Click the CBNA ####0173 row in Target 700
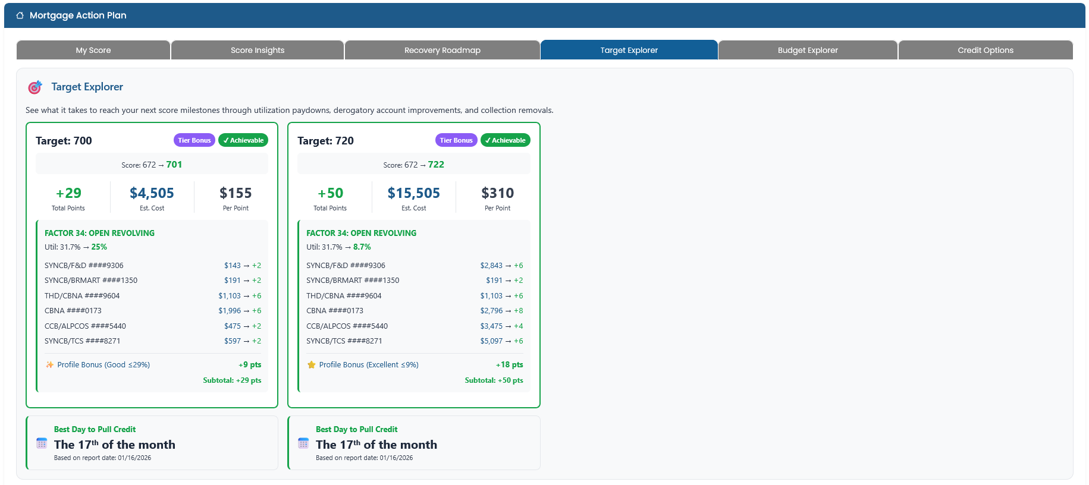The height and width of the screenshot is (485, 1089). pos(73,311)
